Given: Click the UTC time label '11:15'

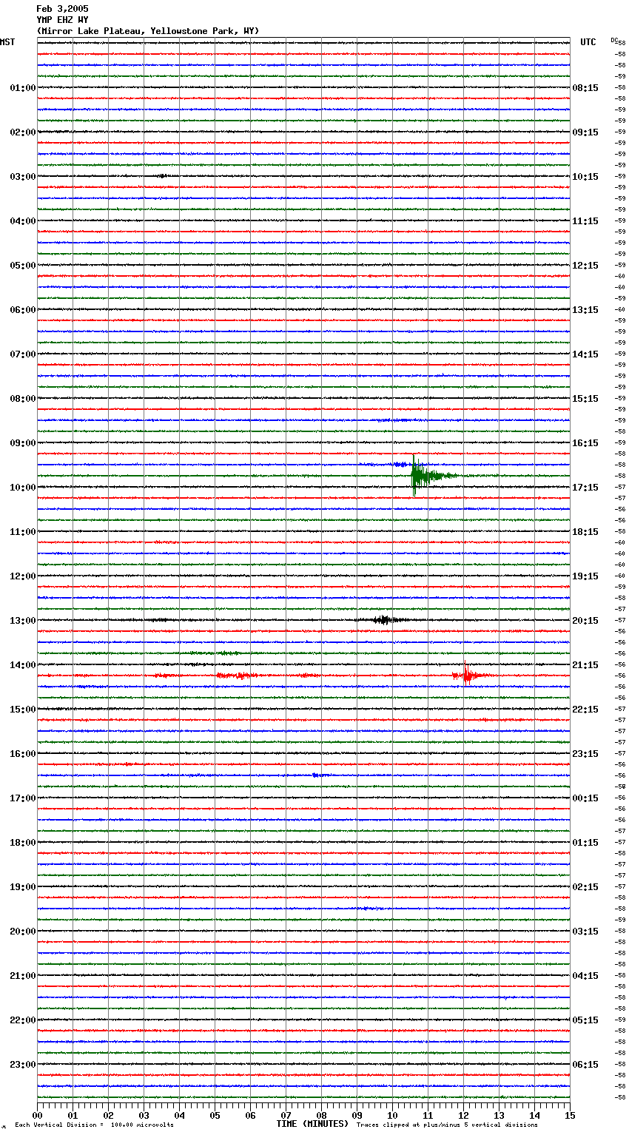Looking at the screenshot, I should coord(585,221).
